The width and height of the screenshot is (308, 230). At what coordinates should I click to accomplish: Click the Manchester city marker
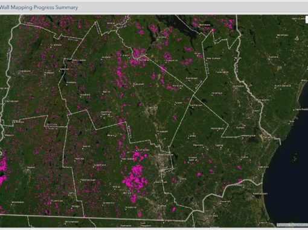(159, 157)
